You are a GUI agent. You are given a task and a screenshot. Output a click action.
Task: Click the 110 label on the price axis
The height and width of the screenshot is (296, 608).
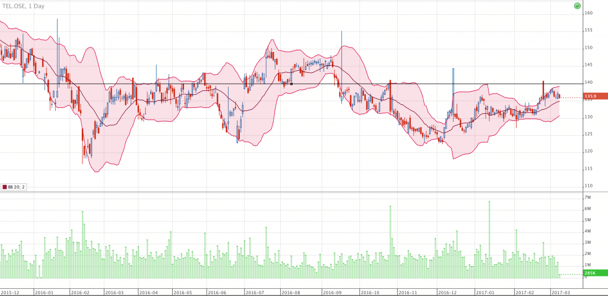click(590, 186)
